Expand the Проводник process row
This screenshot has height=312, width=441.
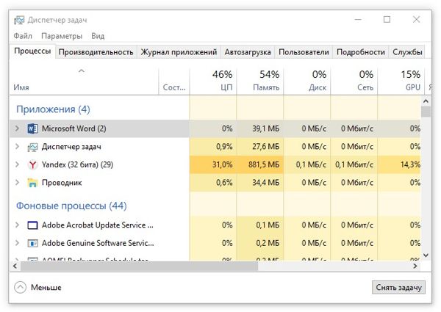pyautogui.click(x=17, y=183)
